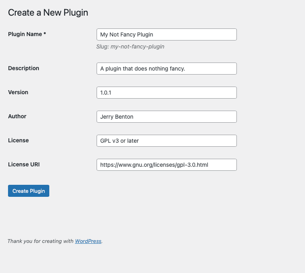The image size is (305, 273).
Task: Select the Author field with Jerry Benton
Action: pos(166,117)
